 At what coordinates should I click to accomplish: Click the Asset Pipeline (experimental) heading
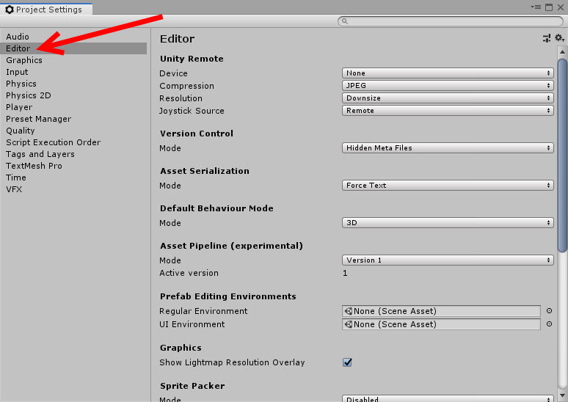pyautogui.click(x=231, y=246)
